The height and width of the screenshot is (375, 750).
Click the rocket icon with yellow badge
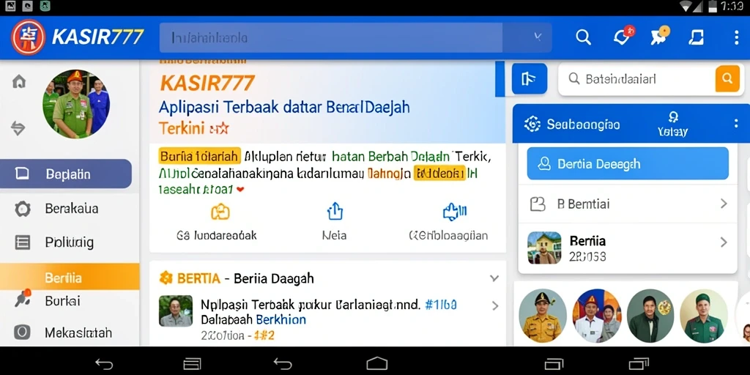click(660, 37)
